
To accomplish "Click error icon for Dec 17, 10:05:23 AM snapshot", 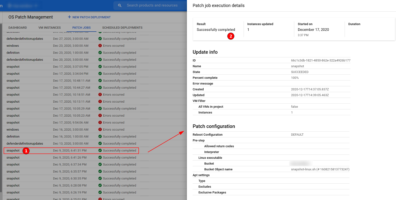I will pos(100,116).
